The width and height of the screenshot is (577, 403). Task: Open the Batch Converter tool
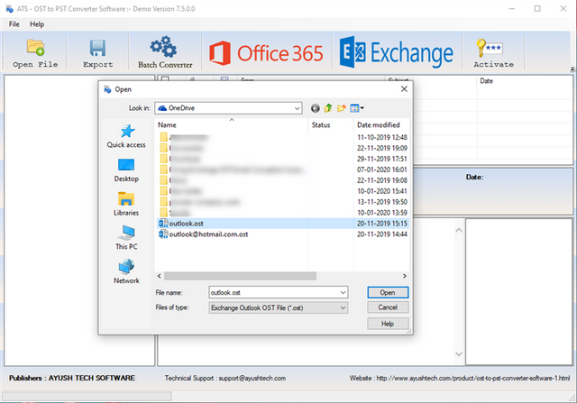point(165,52)
